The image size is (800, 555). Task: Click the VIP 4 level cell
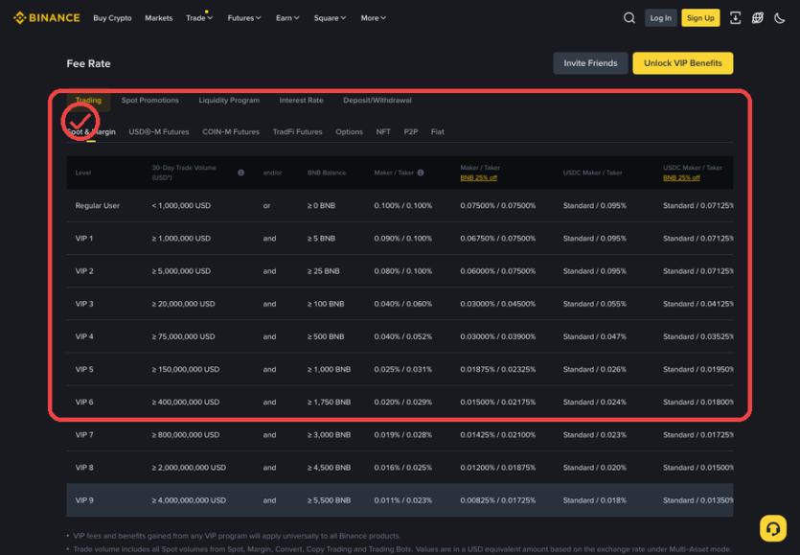[x=84, y=335]
